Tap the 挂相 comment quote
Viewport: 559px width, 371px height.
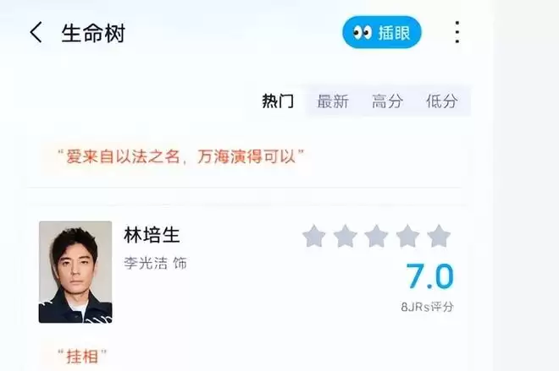click(82, 357)
